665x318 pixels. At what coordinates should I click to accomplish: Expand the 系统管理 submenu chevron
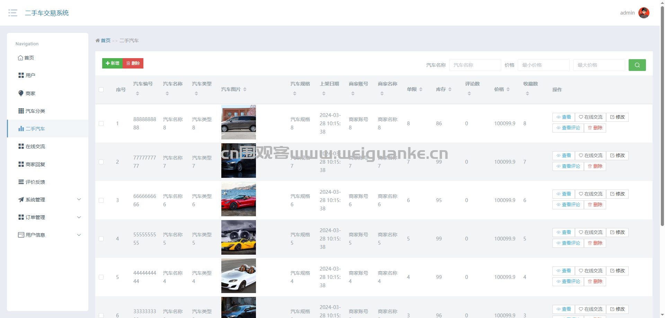point(79,199)
